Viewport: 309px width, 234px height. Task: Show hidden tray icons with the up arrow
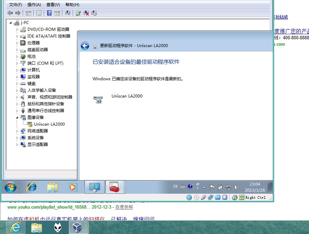[204, 187]
